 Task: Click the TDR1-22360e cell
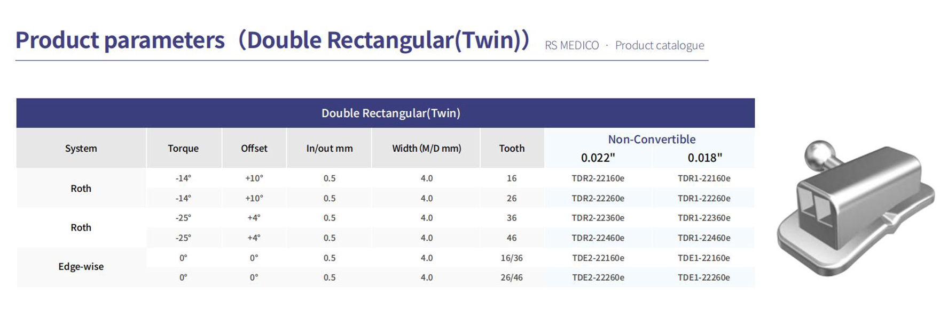[703, 218]
